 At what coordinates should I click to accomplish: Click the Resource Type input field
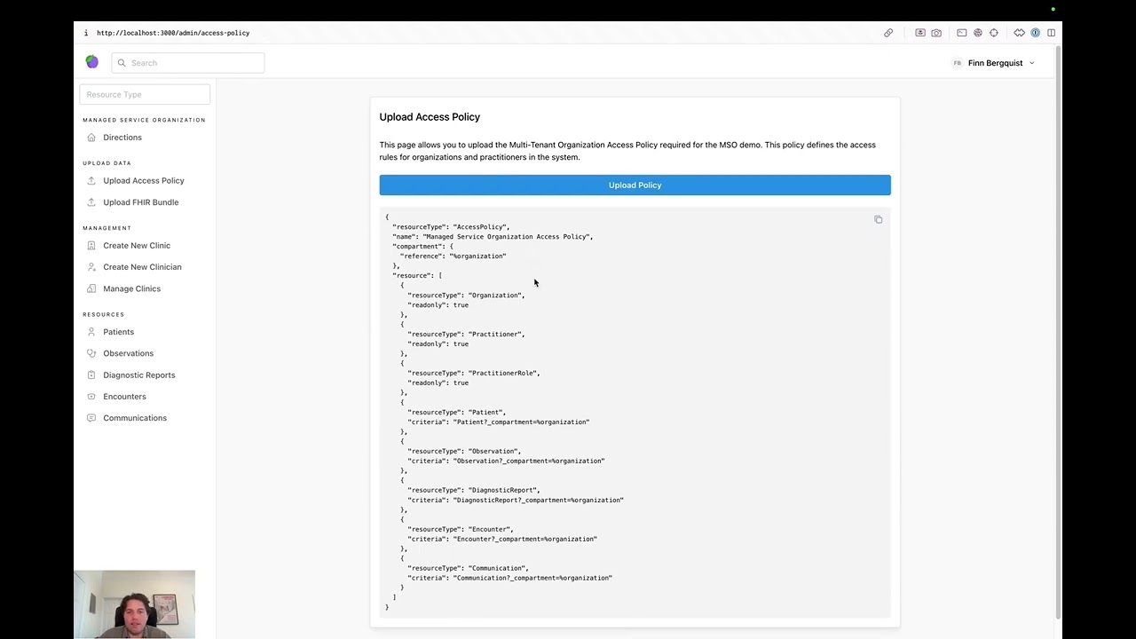point(145,94)
